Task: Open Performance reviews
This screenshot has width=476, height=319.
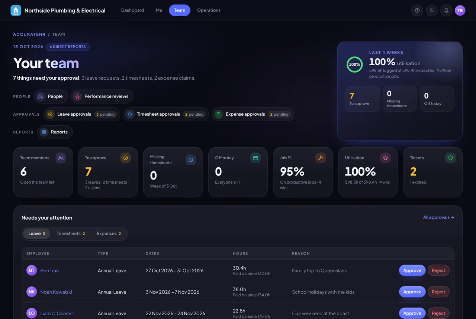Action: coord(102,96)
